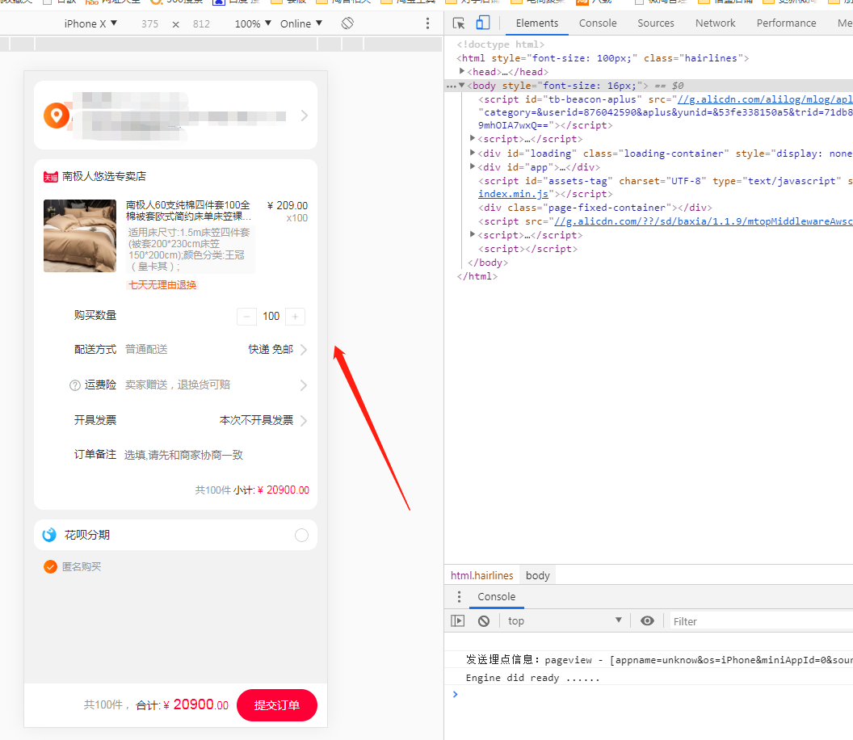The height and width of the screenshot is (740, 853).
Task: Click the bedding product thumbnail image
Action: (x=80, y=236)
